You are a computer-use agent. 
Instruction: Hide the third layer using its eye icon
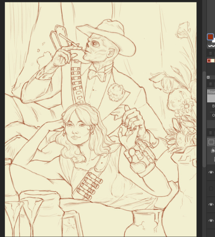pyautogui.click(x=211, y=205)
